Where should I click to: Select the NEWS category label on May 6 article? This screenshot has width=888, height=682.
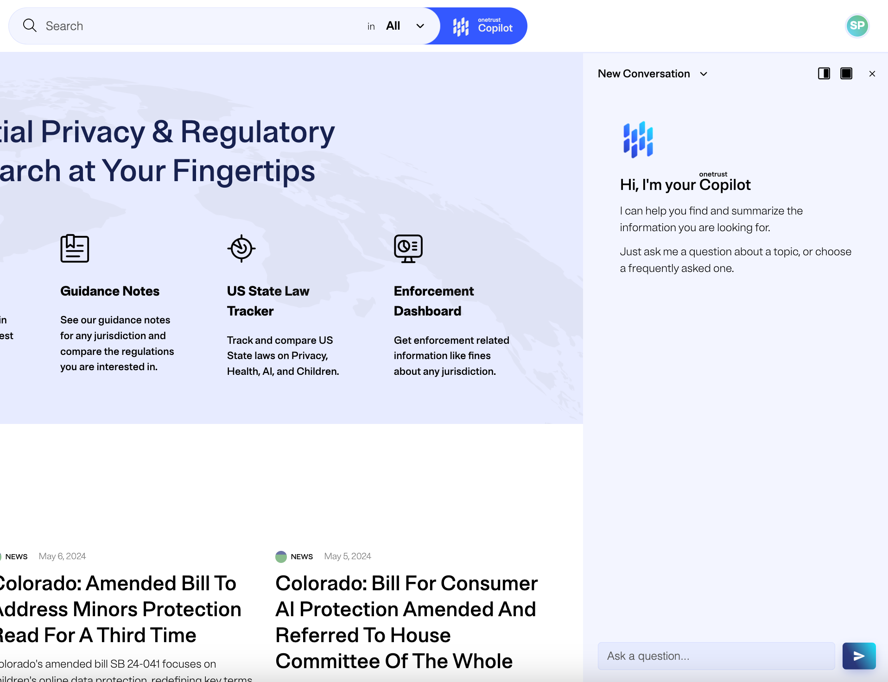coord(17,556)
